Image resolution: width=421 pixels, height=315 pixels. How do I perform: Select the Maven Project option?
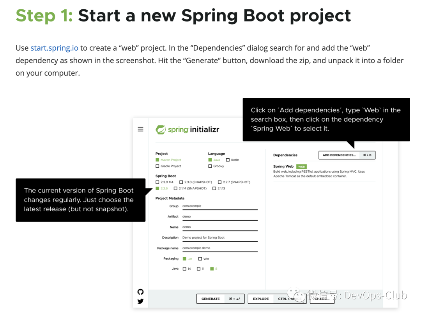pyautogui.click(x=168, y=160)
